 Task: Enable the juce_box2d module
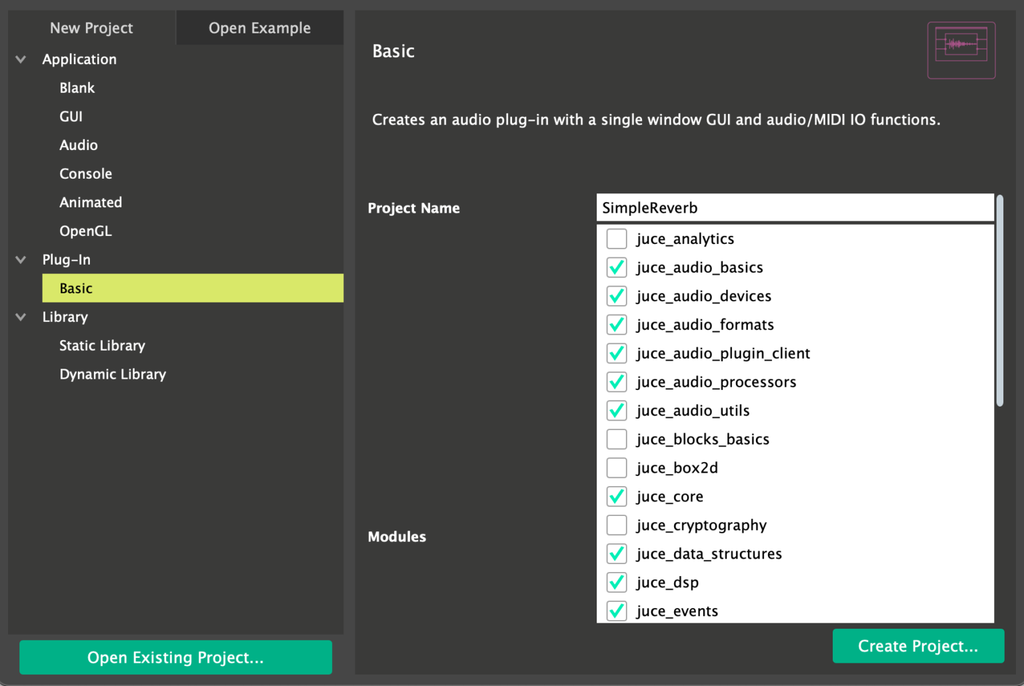pos(617,468)
